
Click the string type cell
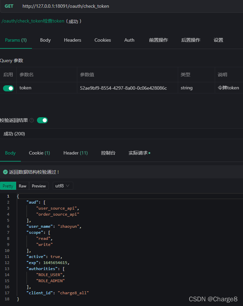(x=196, y=88)
